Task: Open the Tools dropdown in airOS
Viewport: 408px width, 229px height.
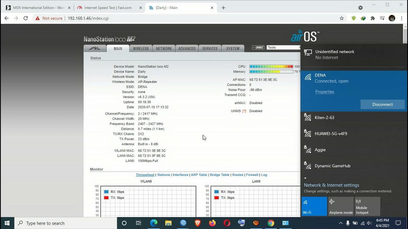Action: 283,47
